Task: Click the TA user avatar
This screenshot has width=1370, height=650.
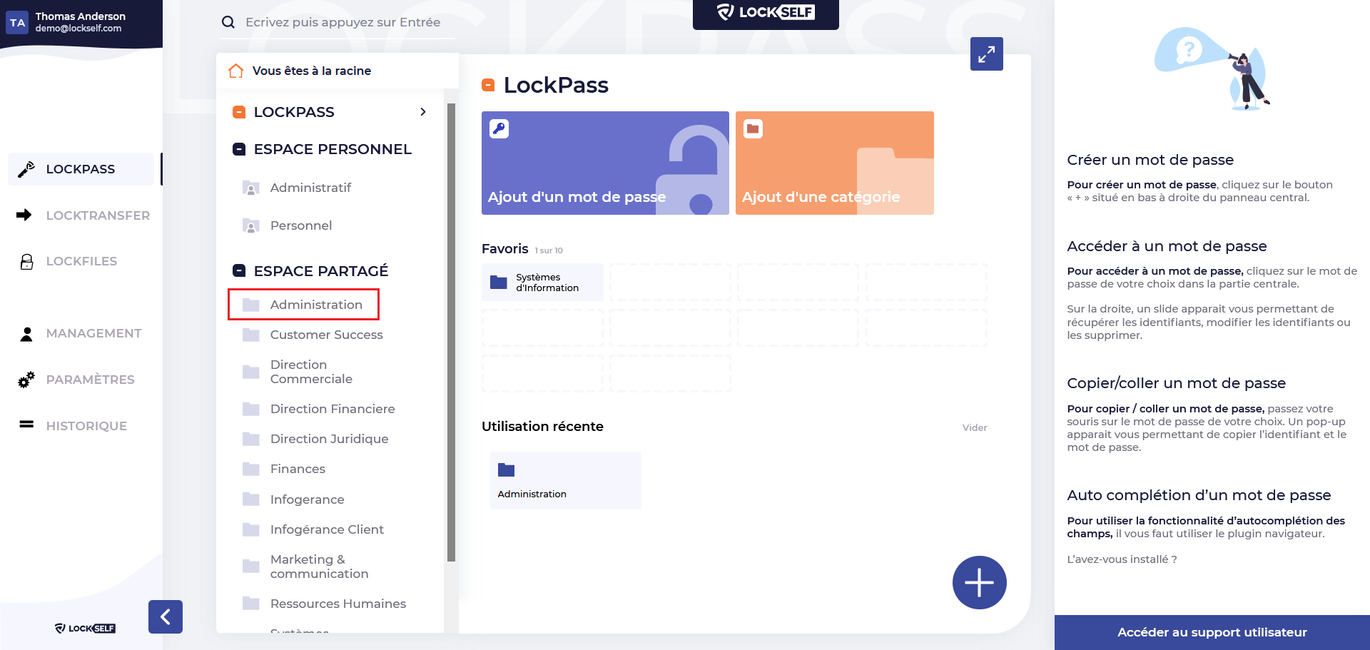Action: (18, 22)
